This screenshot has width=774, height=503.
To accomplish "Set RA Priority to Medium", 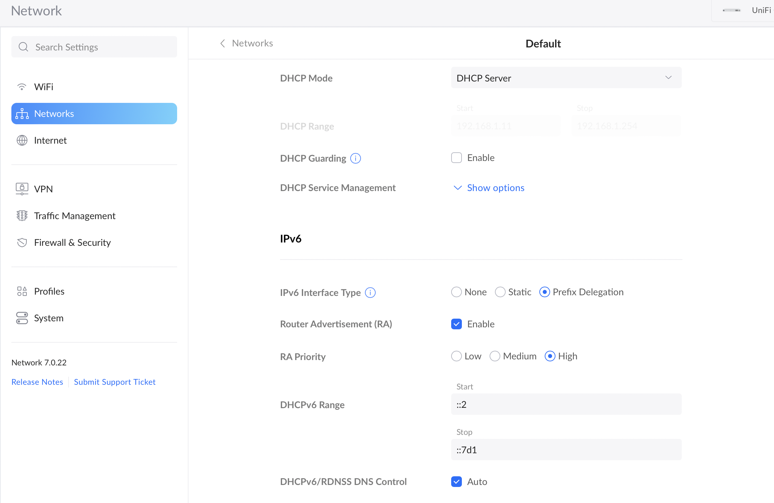I will pos(495,356).
